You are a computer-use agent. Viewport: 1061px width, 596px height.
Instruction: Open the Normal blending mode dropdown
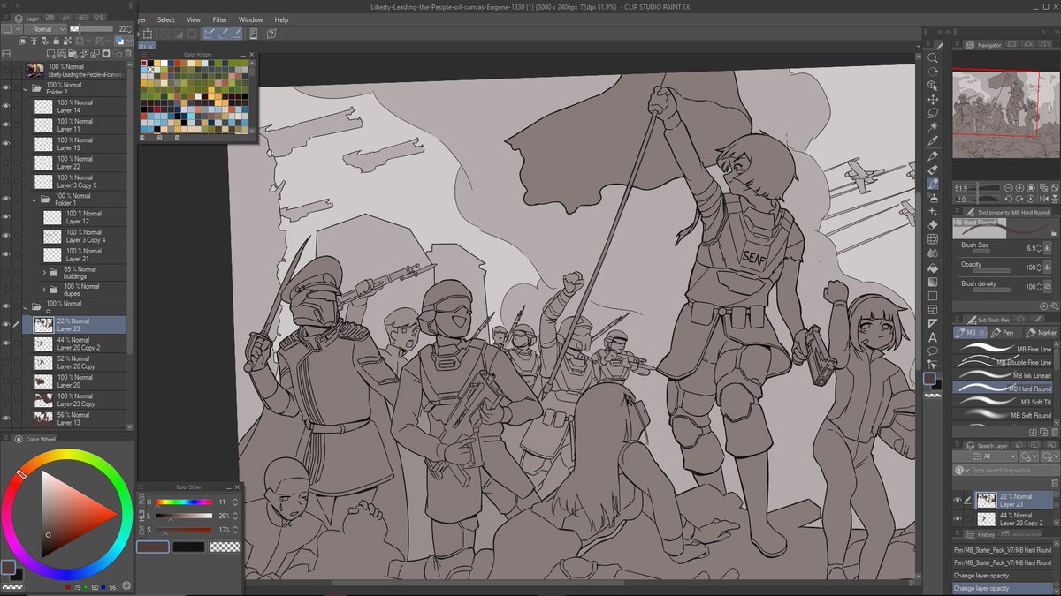(45, 29)
